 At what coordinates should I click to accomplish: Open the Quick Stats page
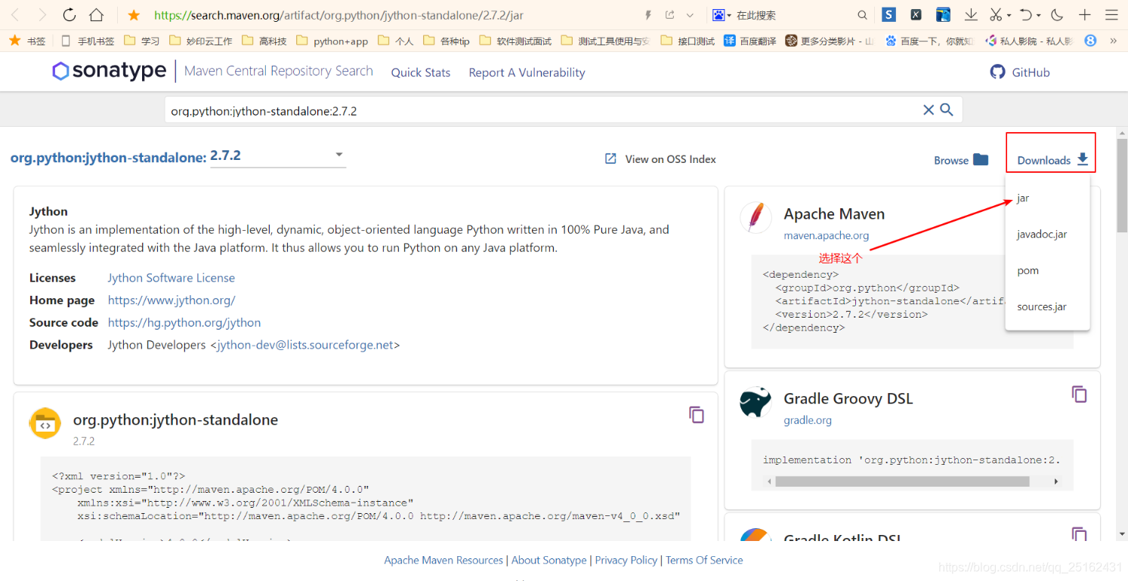(421, 72)
